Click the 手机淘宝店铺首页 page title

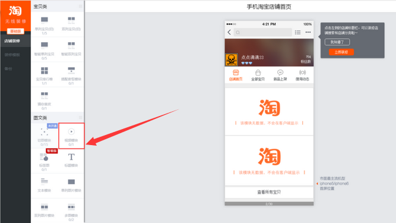pos(269,7)
